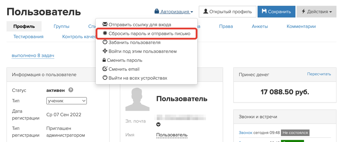Open the Группы tab
This screenshot has width=343, height=142.
[61, 26]
